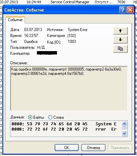Viewport: 137px width, 156px height.
Task: Confirm with the OK button
Action: pos(67,148)
